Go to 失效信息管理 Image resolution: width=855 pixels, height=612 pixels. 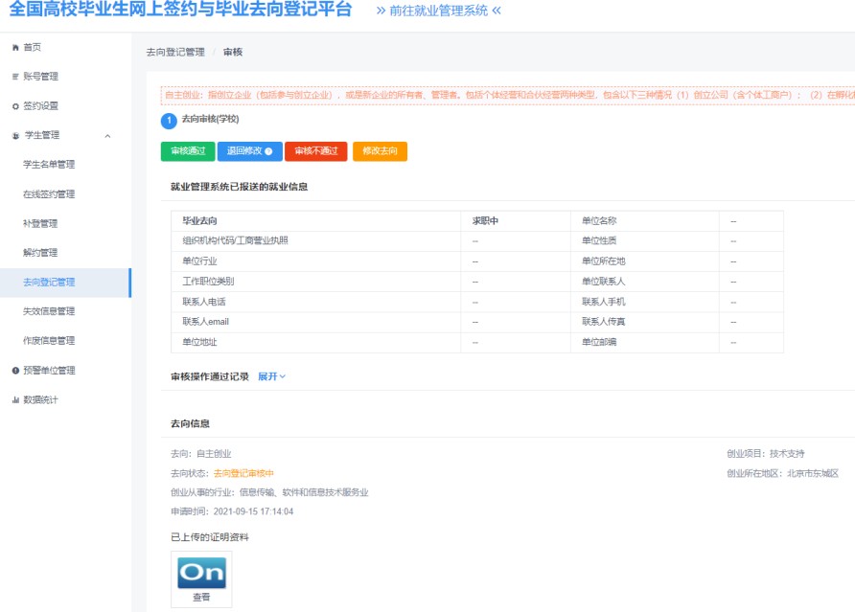coord(49,311)
